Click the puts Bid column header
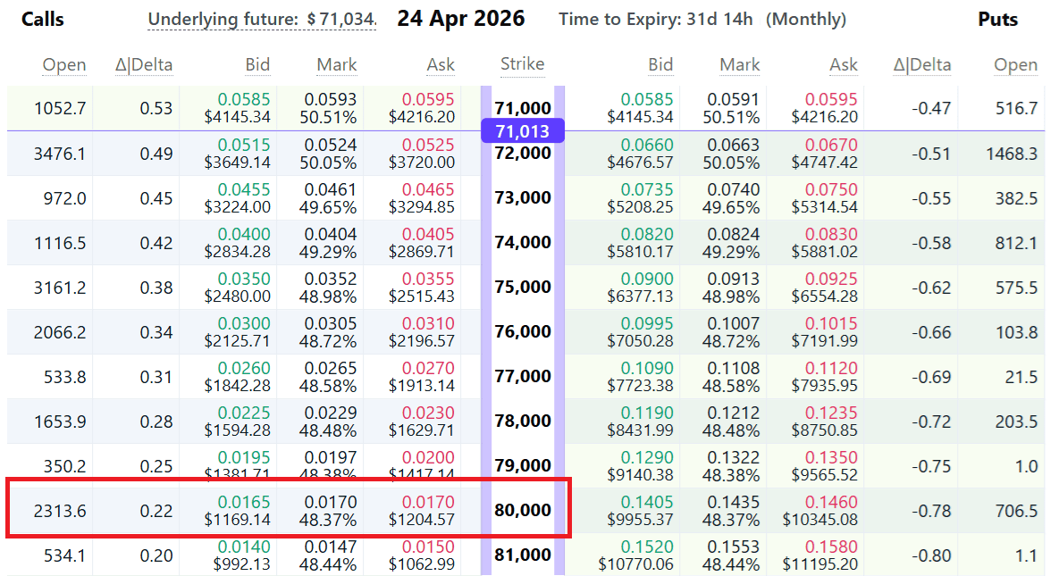 [x=660, y=64]
